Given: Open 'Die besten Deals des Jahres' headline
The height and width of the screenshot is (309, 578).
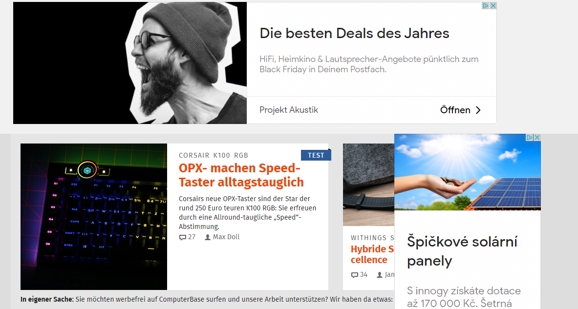Looking at the screenshot, I should coord(354,34).
